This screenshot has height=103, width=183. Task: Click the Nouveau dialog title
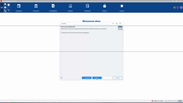[64, 23]
